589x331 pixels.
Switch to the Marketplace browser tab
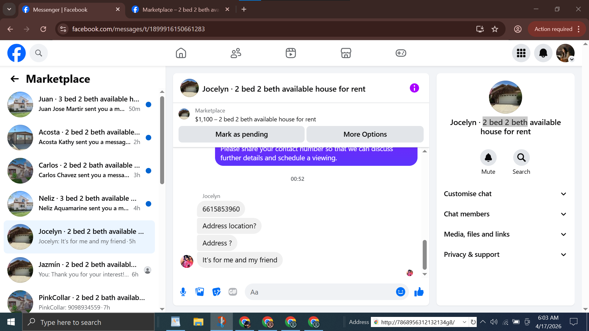click(x=180, y=10)
